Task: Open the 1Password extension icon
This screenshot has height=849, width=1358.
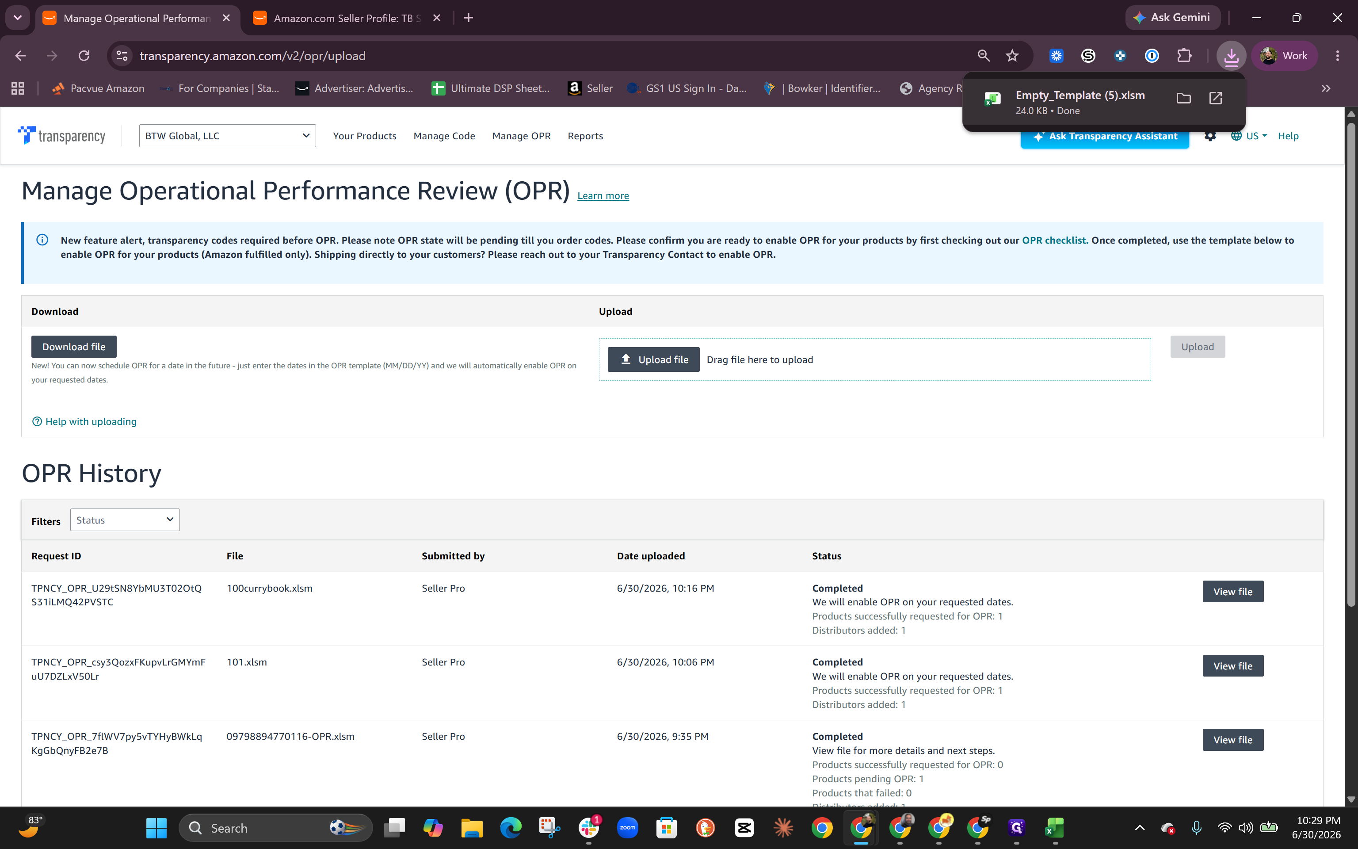Action: pyautogui.click(x=1152, y=56)
